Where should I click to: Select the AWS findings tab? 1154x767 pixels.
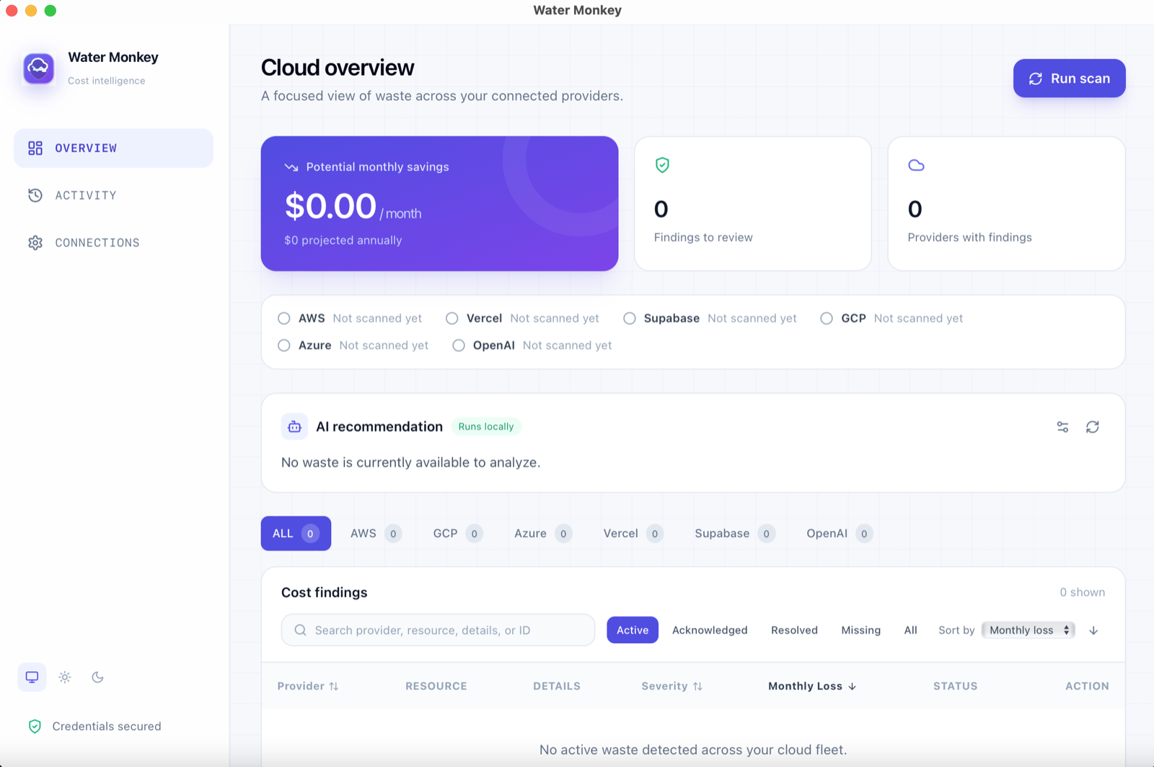pos(376,533)
